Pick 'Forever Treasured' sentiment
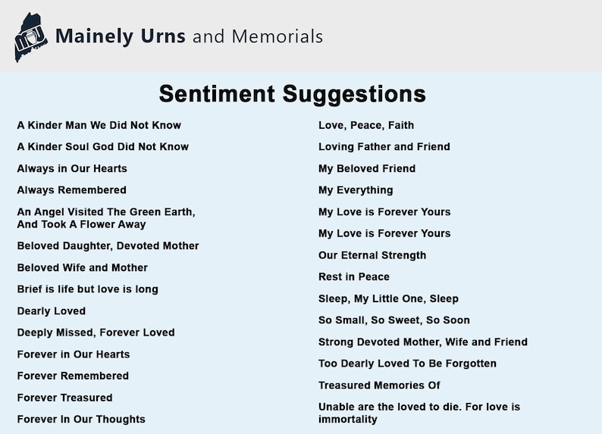Viewport: 602px width, 434px height. tap(64, 398)
